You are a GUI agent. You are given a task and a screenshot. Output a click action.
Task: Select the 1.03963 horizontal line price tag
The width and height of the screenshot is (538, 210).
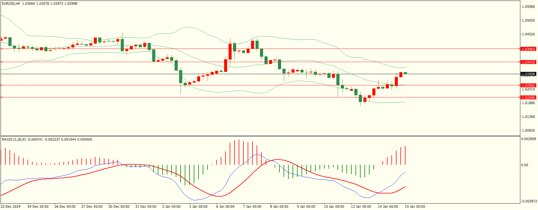pos(528,49)
